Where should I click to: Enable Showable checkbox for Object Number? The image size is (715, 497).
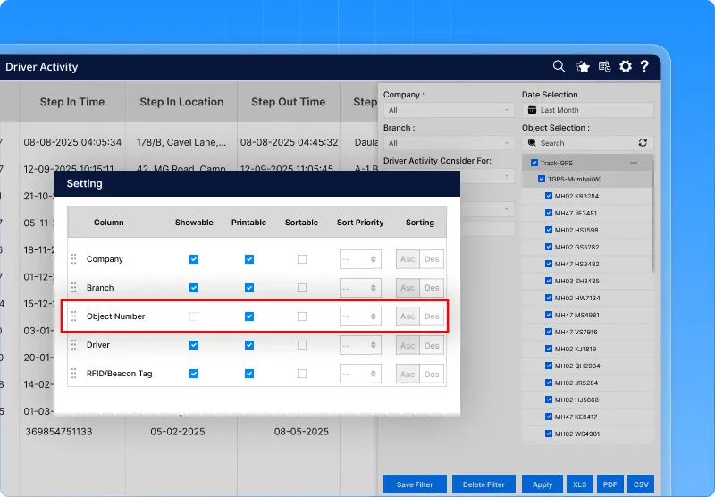(x=194, y=316)
